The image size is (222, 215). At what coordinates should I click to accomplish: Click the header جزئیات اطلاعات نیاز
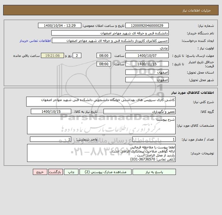pyautogui.click(x=197, y=10)
